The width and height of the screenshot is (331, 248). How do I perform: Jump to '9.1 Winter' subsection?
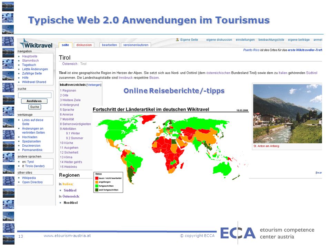(x=73, y=133)
